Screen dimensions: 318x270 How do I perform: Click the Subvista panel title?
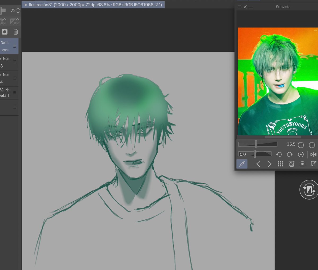(x=283, y=7)
